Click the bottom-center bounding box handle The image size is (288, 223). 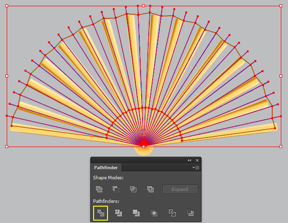click(x=144, y=147)
